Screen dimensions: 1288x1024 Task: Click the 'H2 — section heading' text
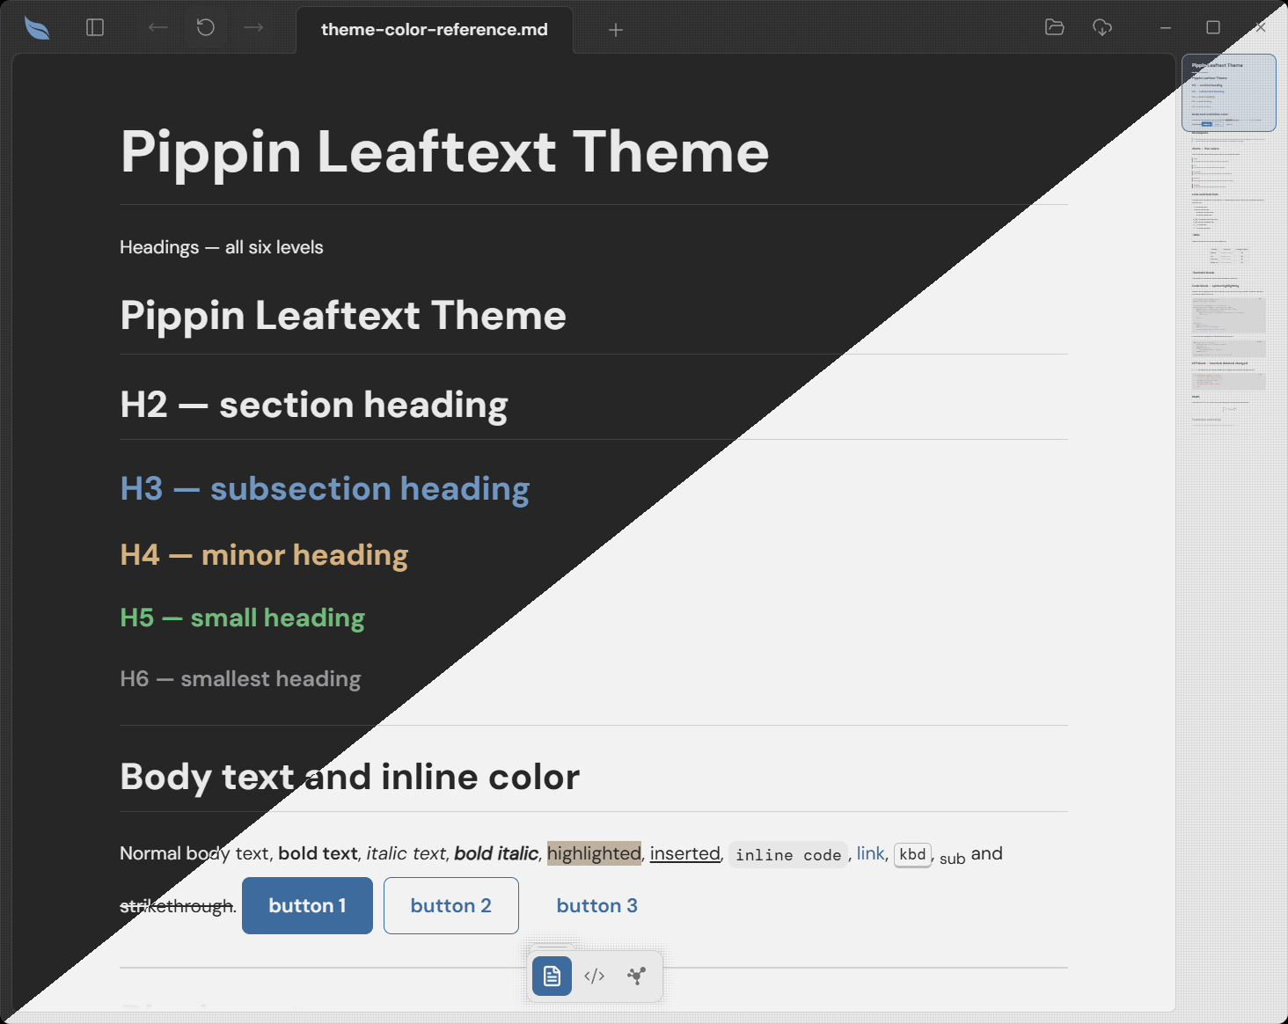tap(314, 405)
